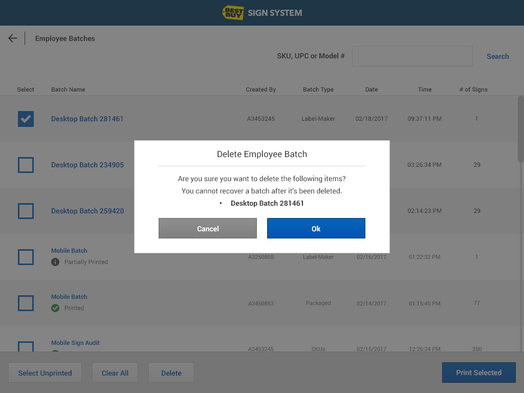
Task: Confirm deletion with Ok button
Action: (x=316, y=228)
